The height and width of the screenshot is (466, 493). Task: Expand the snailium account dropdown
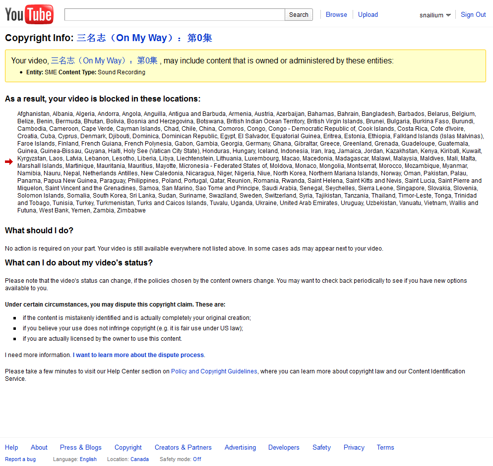(x=435, y=15)
